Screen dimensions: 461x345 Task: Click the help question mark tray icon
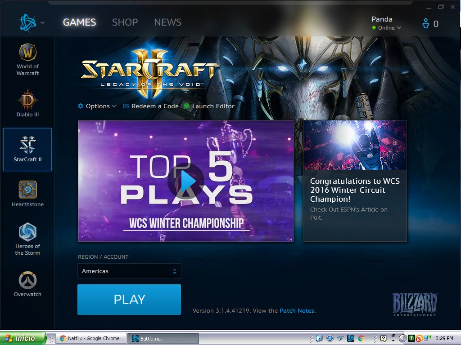point(383,338)
